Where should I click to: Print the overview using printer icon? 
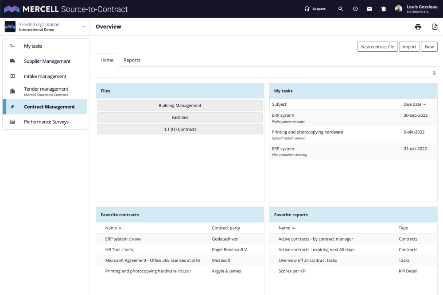[418, 27]
